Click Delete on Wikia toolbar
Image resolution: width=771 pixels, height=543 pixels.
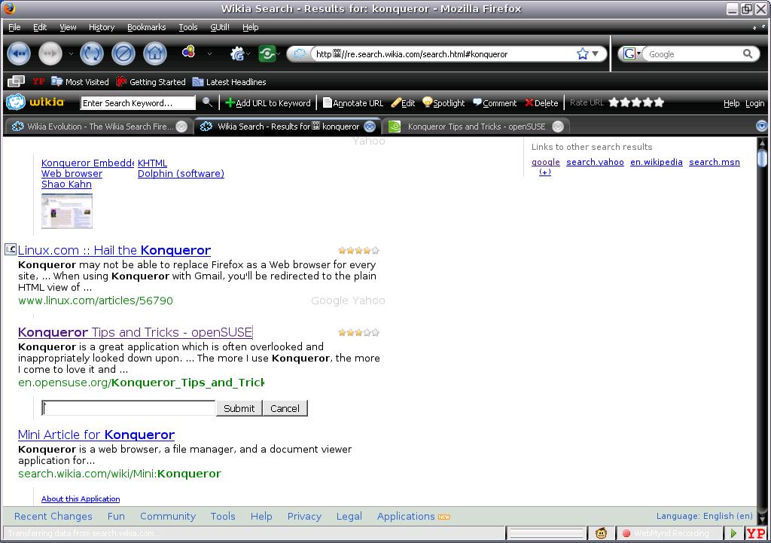point(541,102)
